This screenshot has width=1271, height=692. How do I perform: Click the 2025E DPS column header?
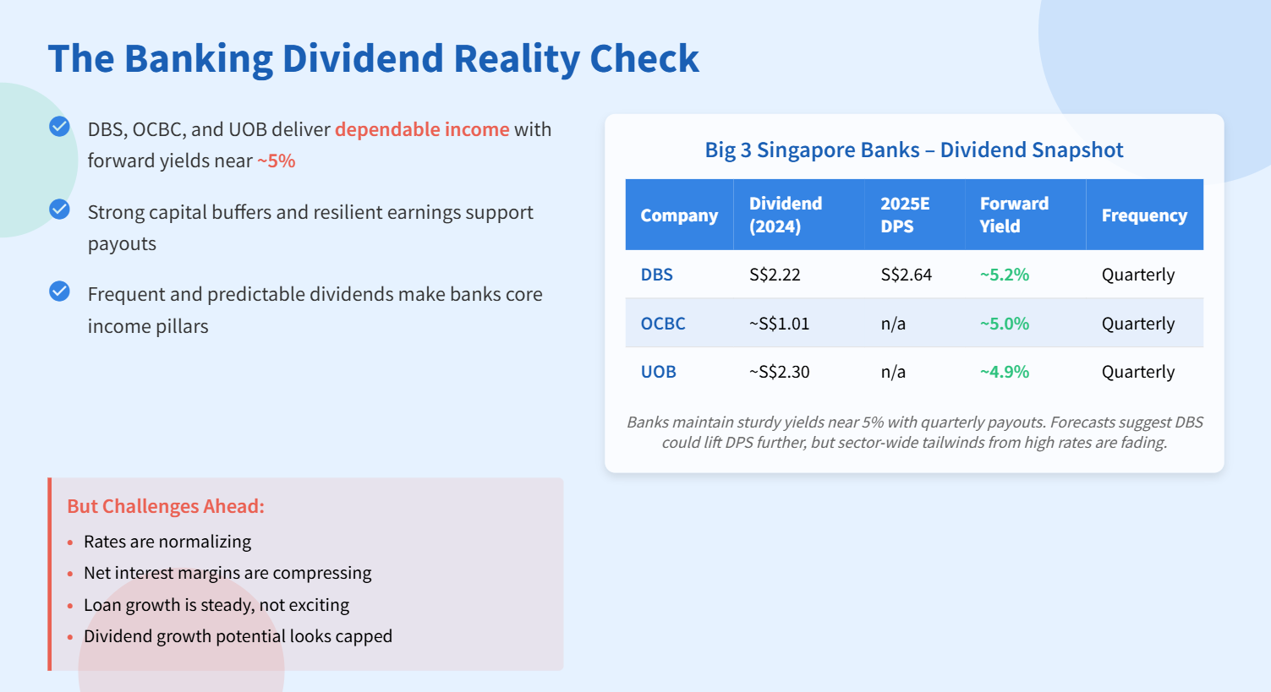pos(915,215)
